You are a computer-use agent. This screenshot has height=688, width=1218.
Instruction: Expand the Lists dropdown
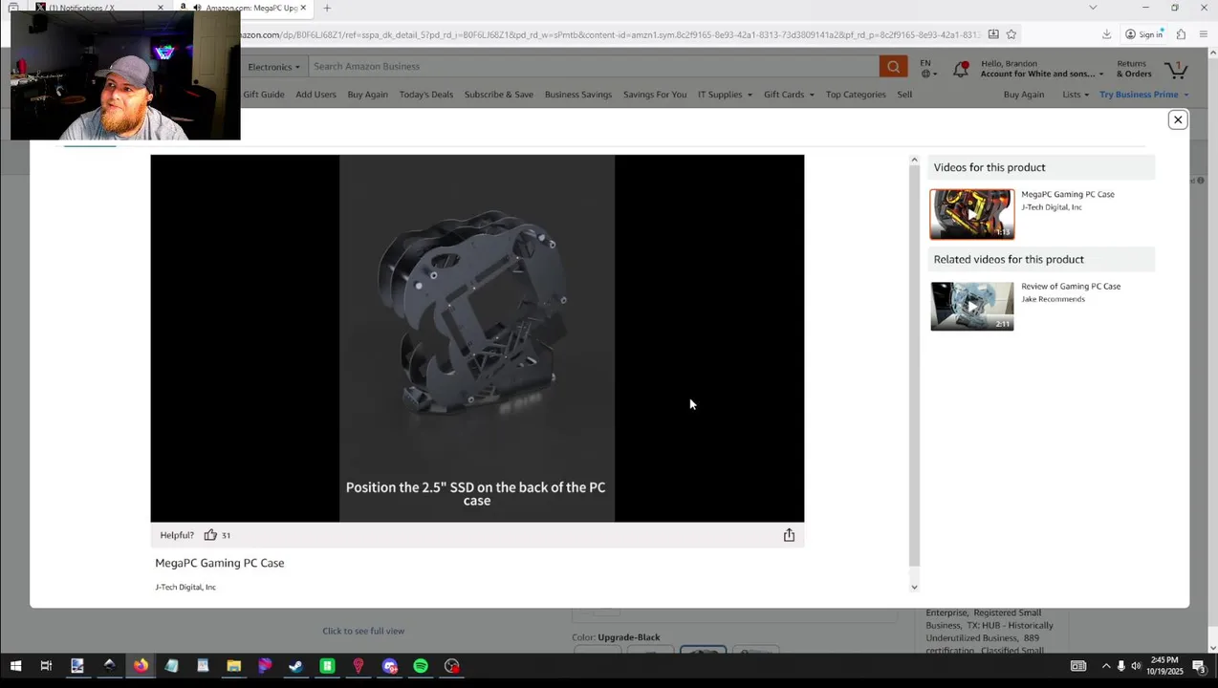1076,95
